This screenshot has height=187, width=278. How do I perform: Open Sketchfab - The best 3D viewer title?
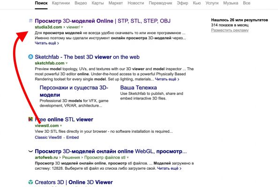click(x=87, y=57)
